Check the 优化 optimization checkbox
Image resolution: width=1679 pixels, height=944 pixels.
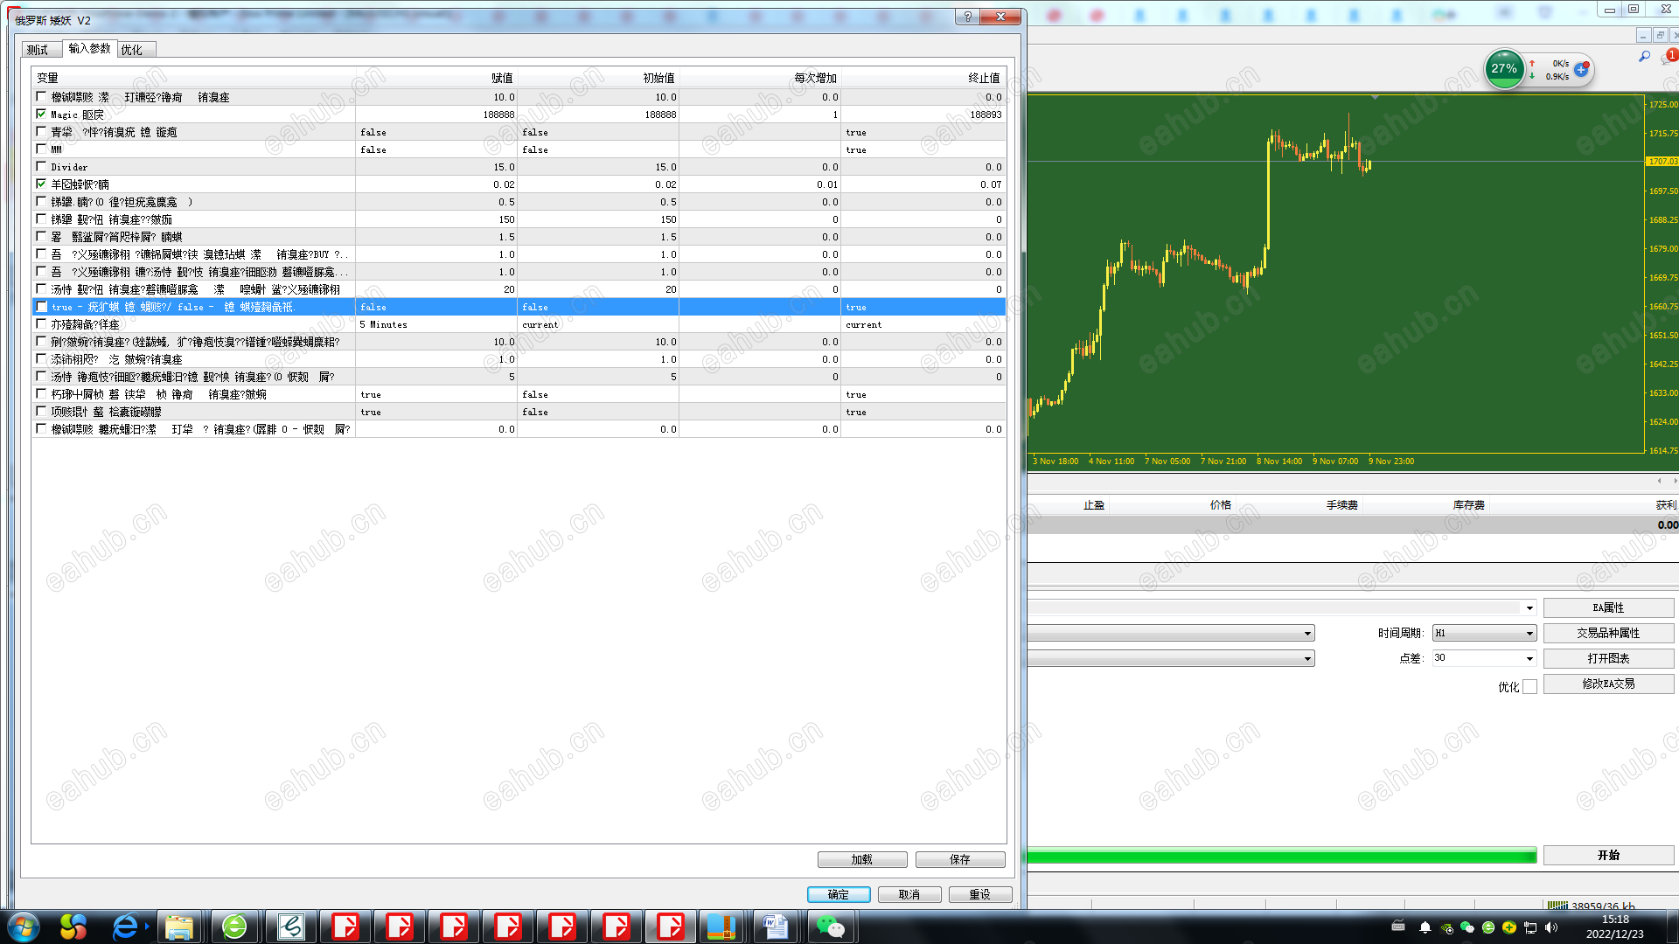click(1529, 687)
